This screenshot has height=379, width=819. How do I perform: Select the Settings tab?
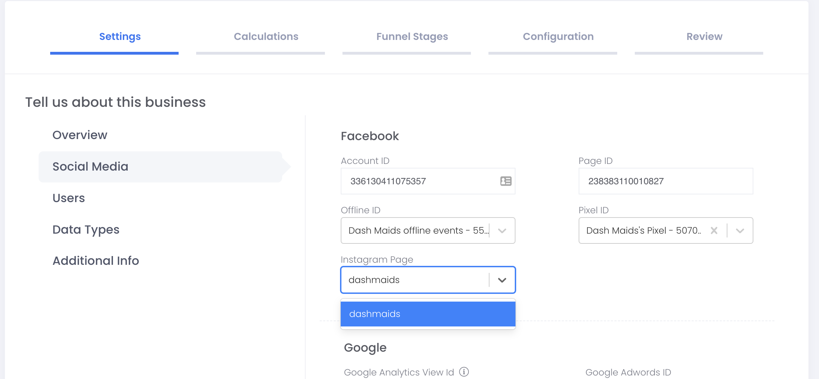pos(120,36)
